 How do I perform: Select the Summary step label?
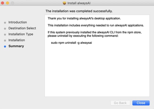coord(16,46)
